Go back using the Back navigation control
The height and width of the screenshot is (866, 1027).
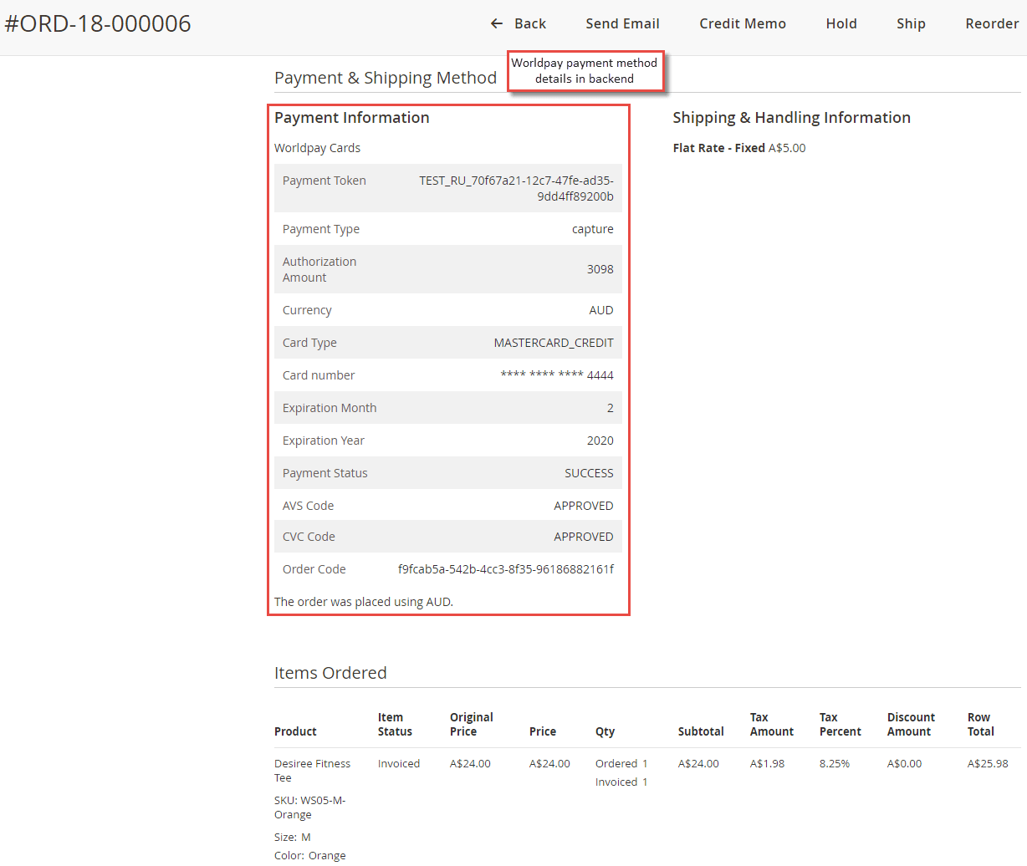(x=520, y=23)
